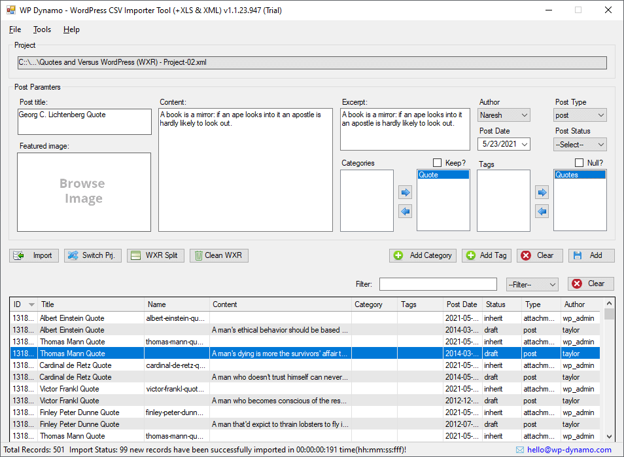Image resolution: width=624 pixels, height=457 pixels.
Task: Expand the Post Date picker
Action: click(x=525, y=144)
